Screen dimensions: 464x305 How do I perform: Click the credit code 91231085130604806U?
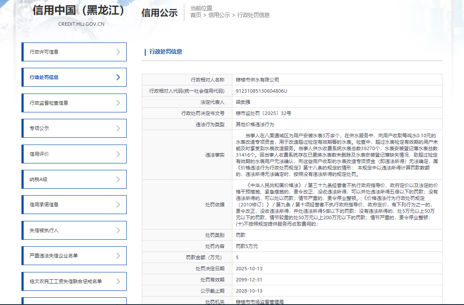pyautogui.click(x=261, y=91)
